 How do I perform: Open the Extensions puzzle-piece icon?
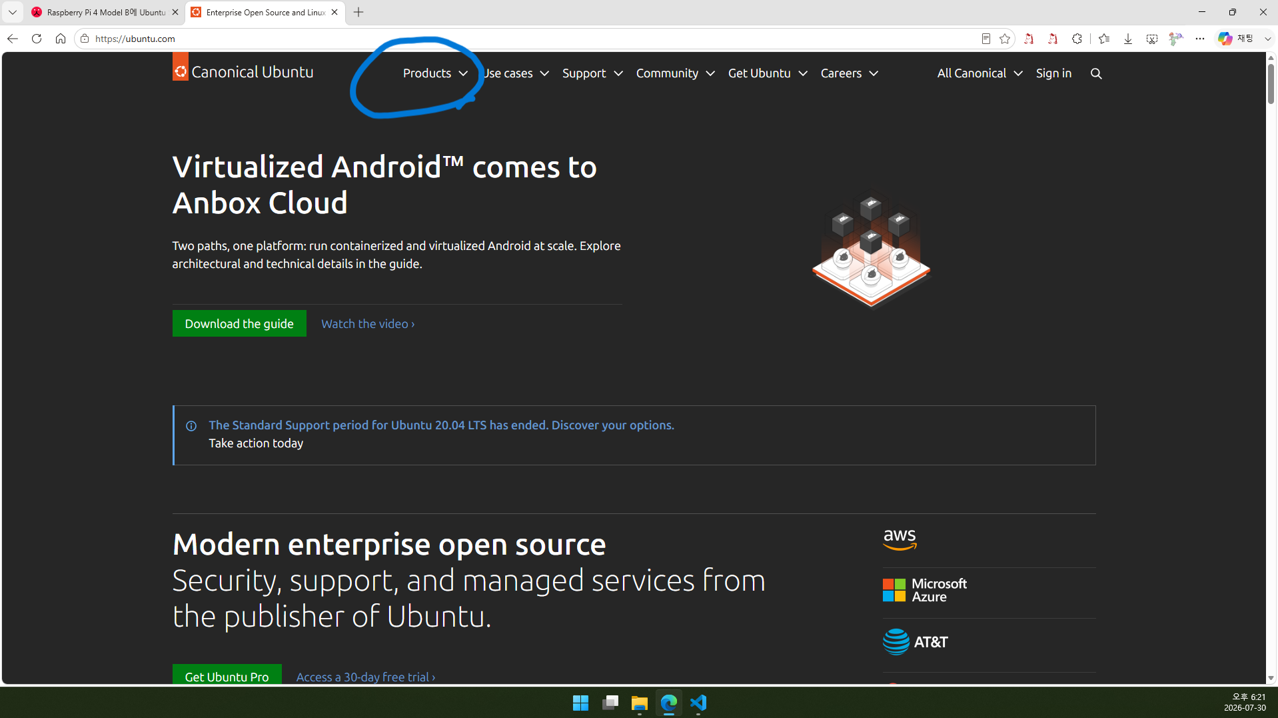pos(1077,39)
